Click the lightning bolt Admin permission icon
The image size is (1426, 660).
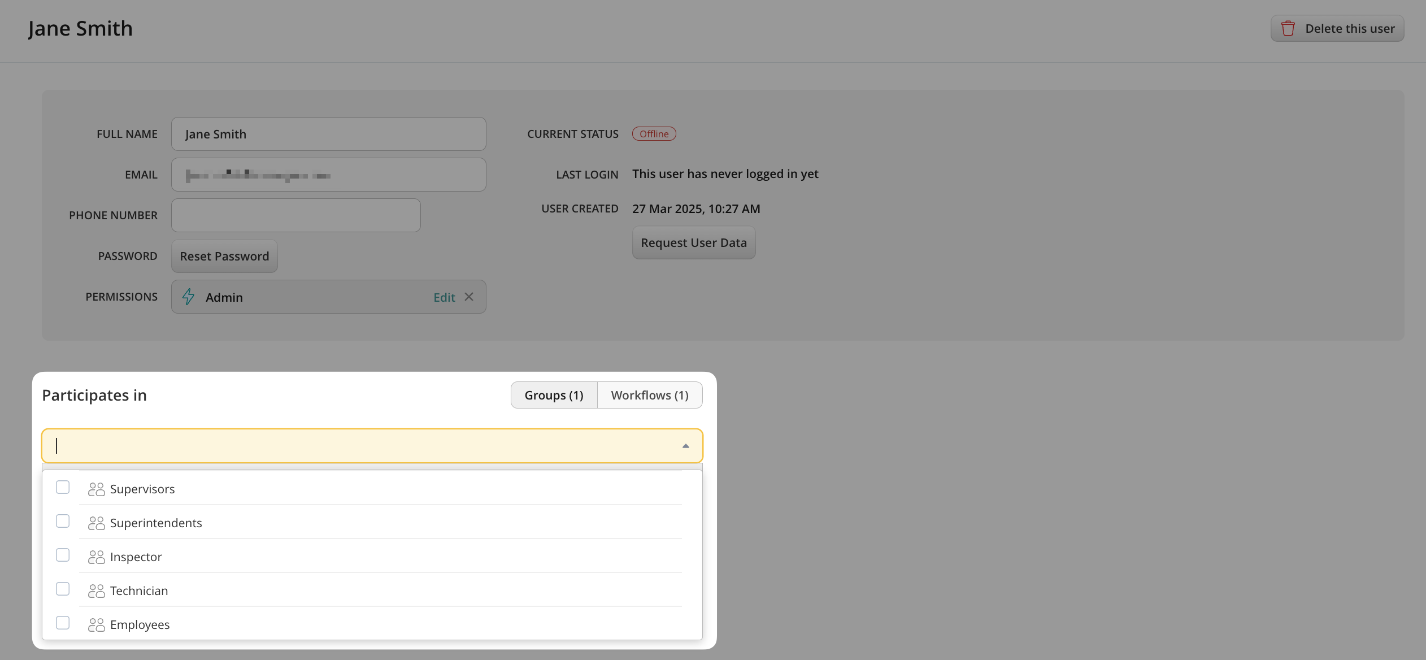point(188,297)
